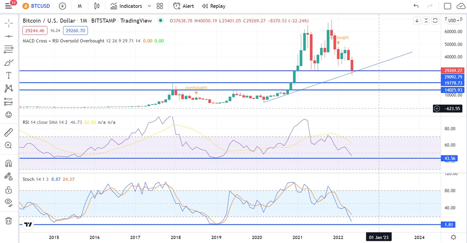The image size is (467, 243).
Task: Click the buy price 29260.70 button
Action: tap(75, 31)
